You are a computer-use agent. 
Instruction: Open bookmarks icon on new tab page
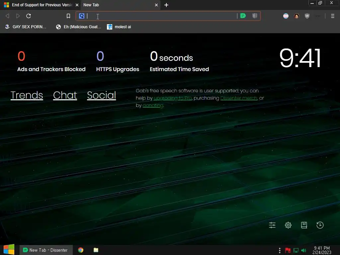[304, 225]
